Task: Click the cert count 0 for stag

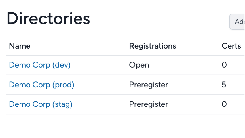Action: (224, 104)
